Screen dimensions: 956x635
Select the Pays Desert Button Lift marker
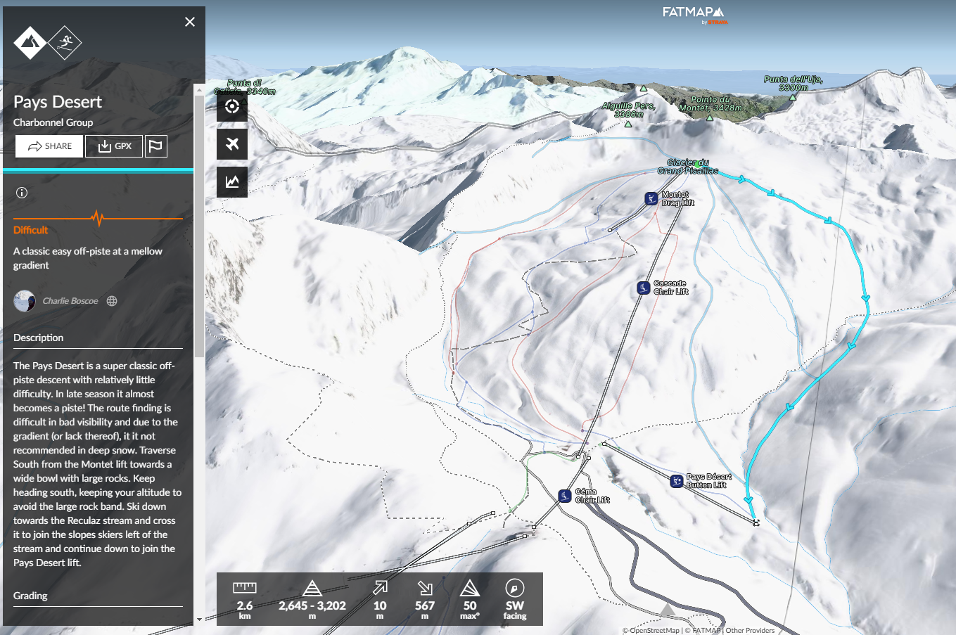point(677,481)
